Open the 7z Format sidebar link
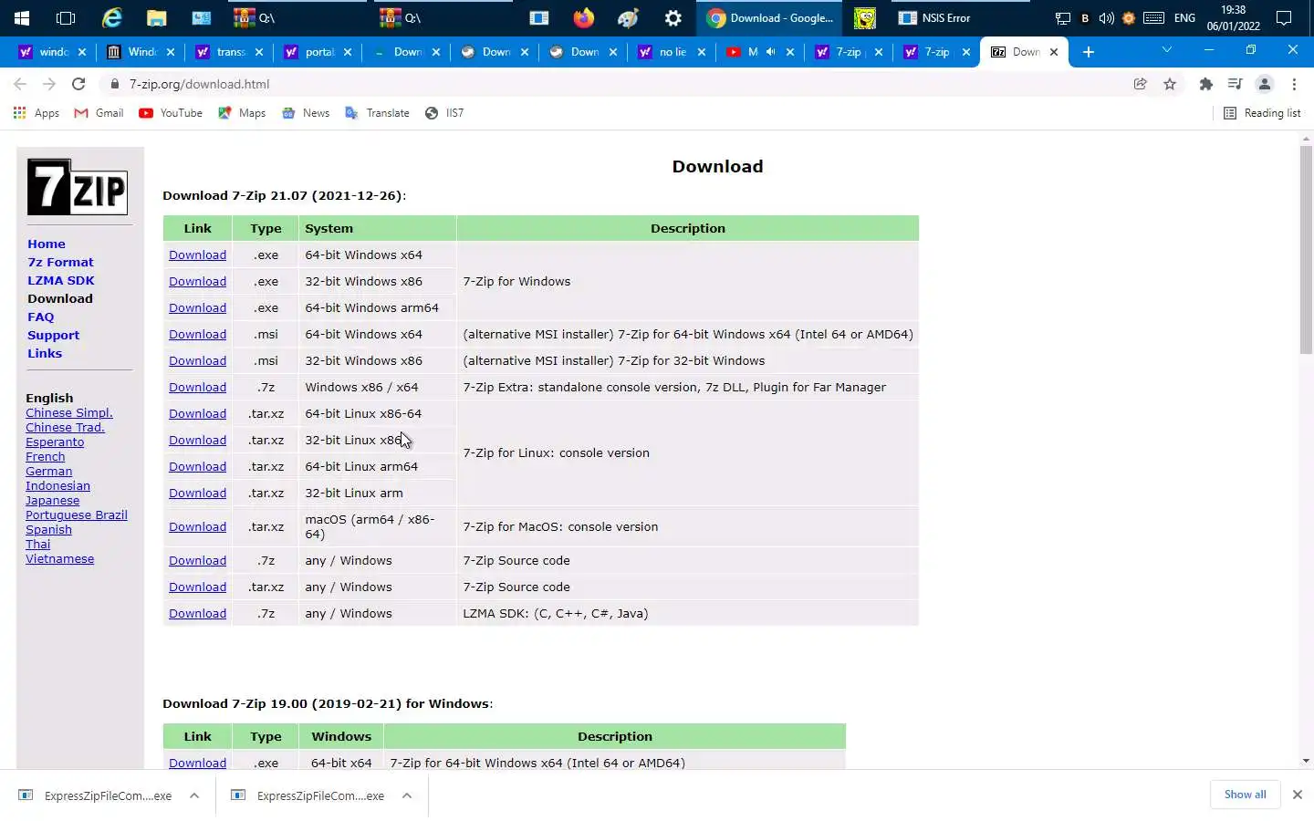This screenshot has height=821, width=1314. click(x=60, y=262)
